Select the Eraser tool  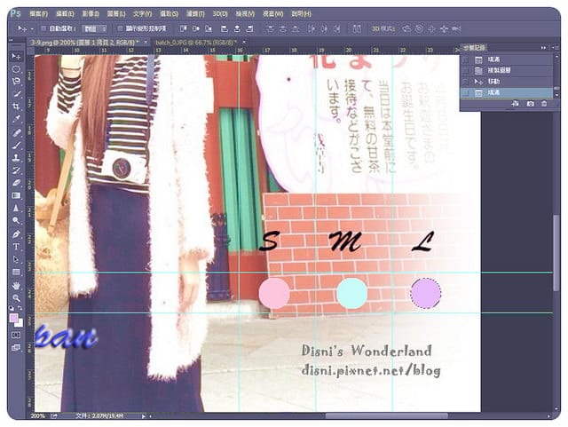tap(16, 183)
